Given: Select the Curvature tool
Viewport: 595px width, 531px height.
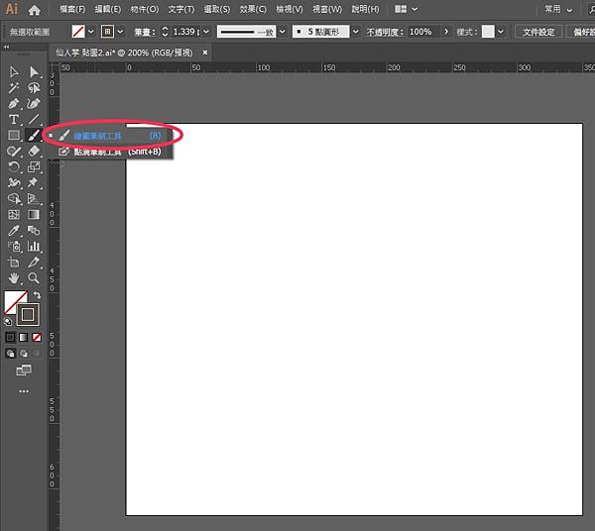Looking at the screenshot, I should pyautogui.click(x=34, y=103).
